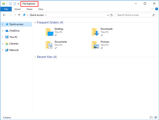Open the File menu tab
This screenshot has height=120, width=159.
coord(6,9)
